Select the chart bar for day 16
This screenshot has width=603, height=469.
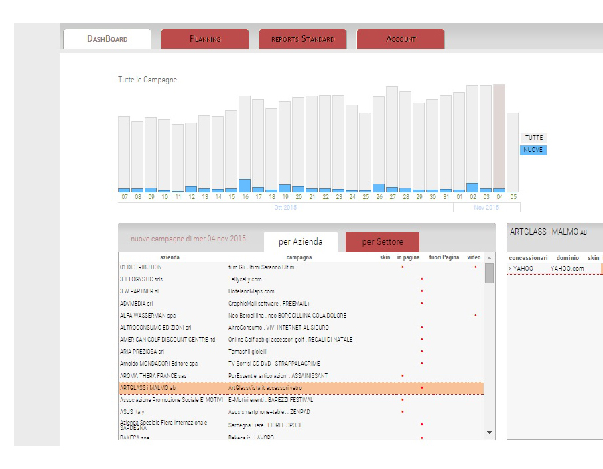[x=245, y=144]
